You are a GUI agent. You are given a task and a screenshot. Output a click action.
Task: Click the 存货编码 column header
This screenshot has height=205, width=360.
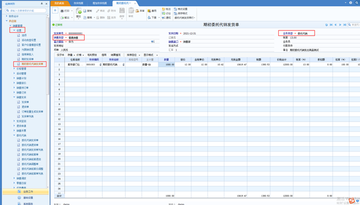[94, 59]
